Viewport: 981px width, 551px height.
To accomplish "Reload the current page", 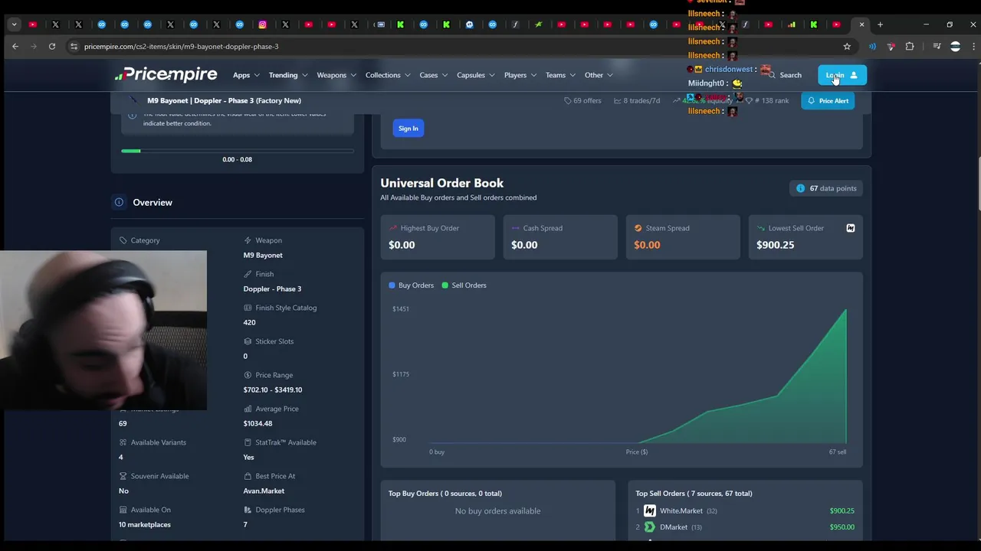I will (x=52, y=47).
